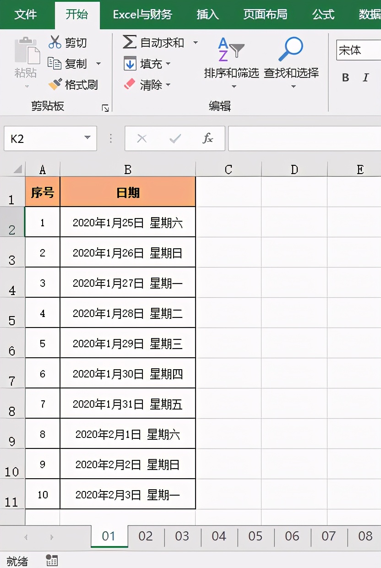The image size is (381, 568).
Task: Click the Copy button 复制
Action: click(68, 64)
